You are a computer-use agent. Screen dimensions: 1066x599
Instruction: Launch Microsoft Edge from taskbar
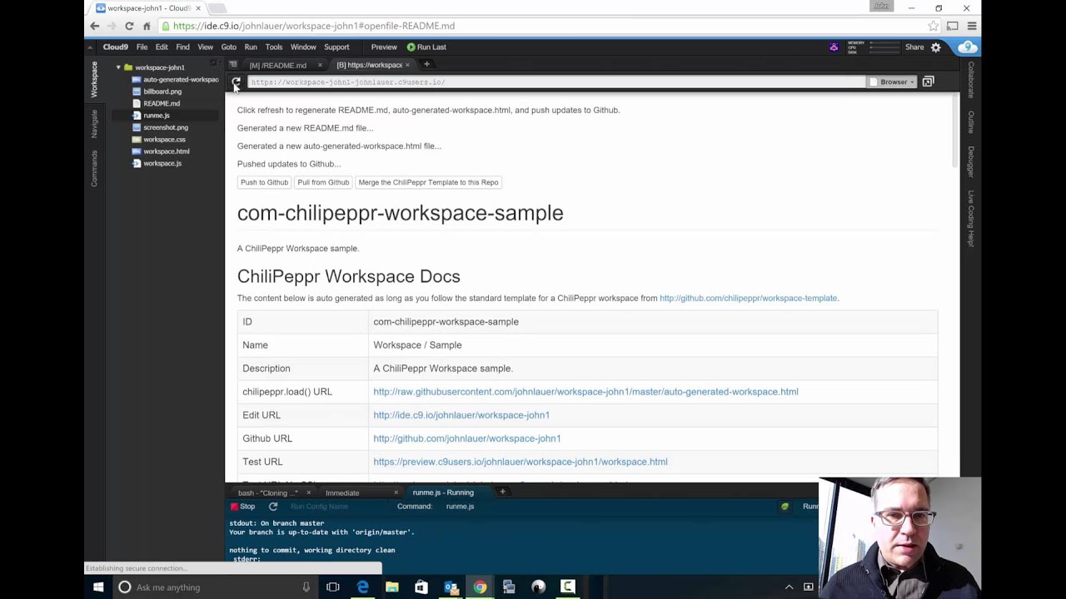(x=363, y=587)
